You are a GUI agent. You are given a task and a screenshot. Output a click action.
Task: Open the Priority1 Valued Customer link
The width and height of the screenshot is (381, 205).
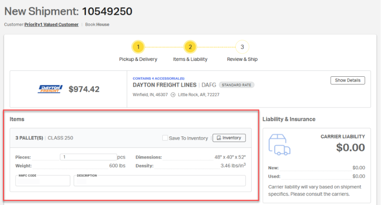[x=51, y=24]
